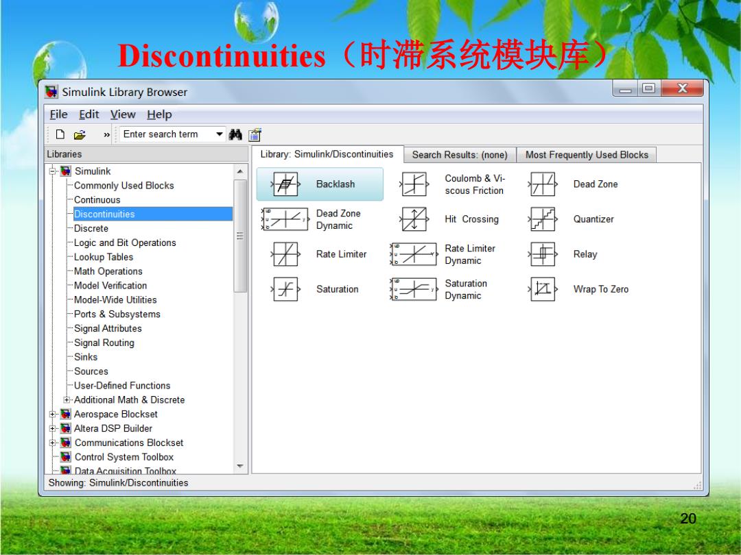Click the Communications Blockset library icon

pos(66,443)
